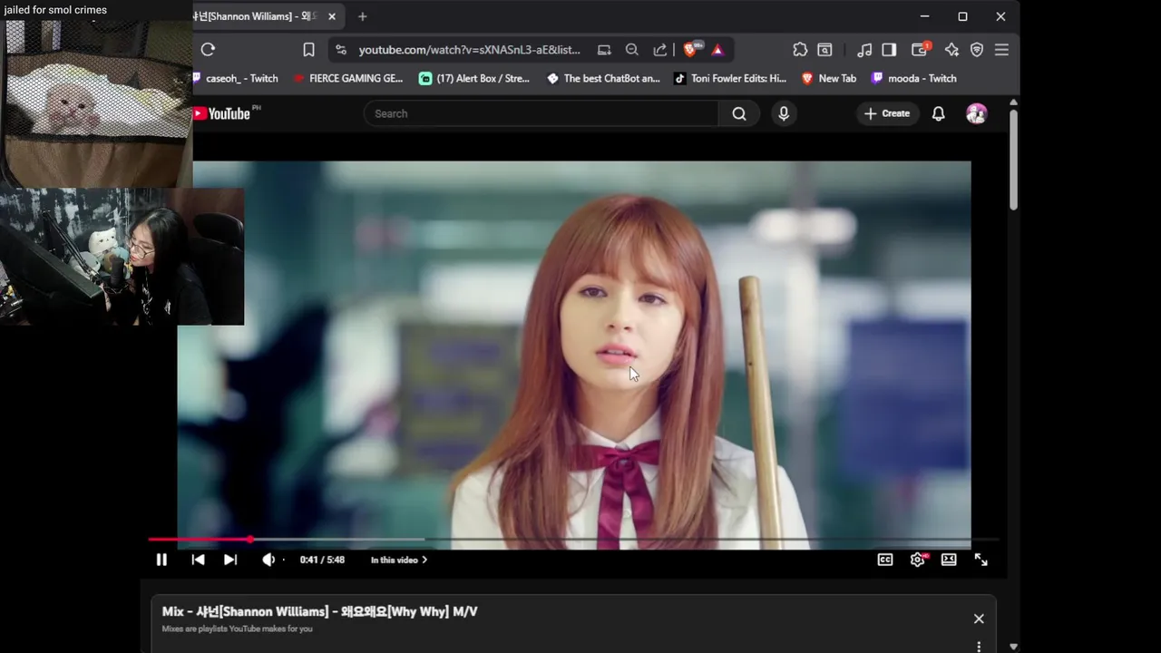This screenshot has height=653, width=1161.
Task: Click the streamer webcam overlay
Action: click(x=122, y=257)
